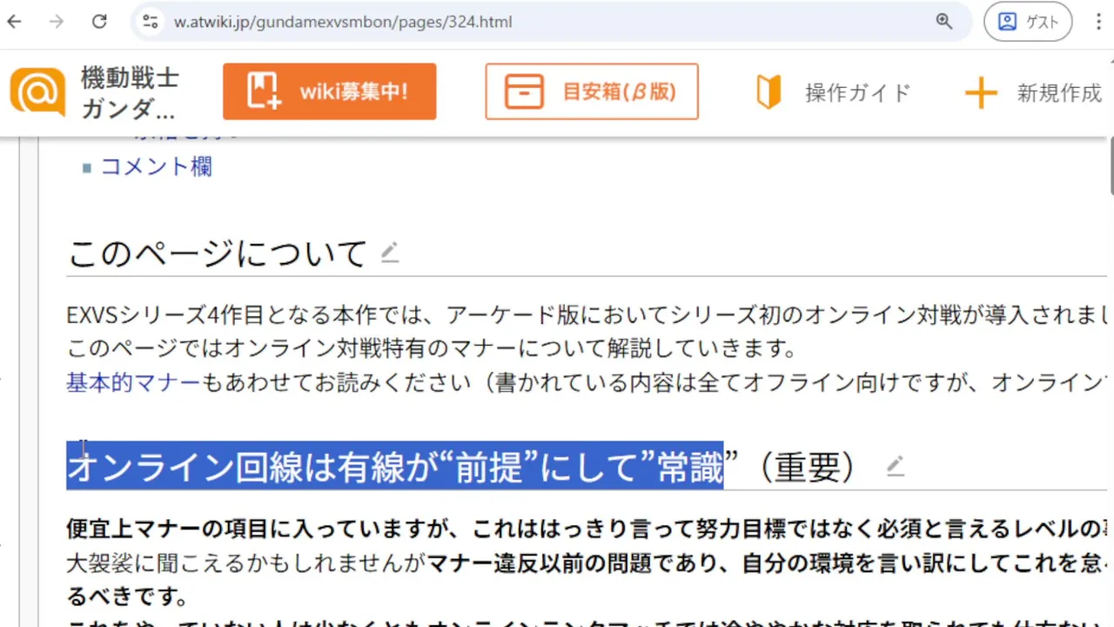Open the 操作ガイド menu item
The height and width of the screenshot is (627, 1114).
click(x=857, y=92)
